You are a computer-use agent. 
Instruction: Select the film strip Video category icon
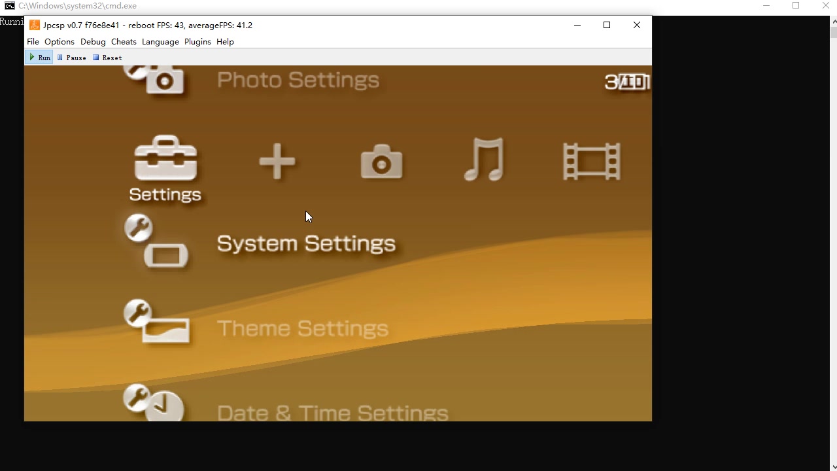coord(592,162)
